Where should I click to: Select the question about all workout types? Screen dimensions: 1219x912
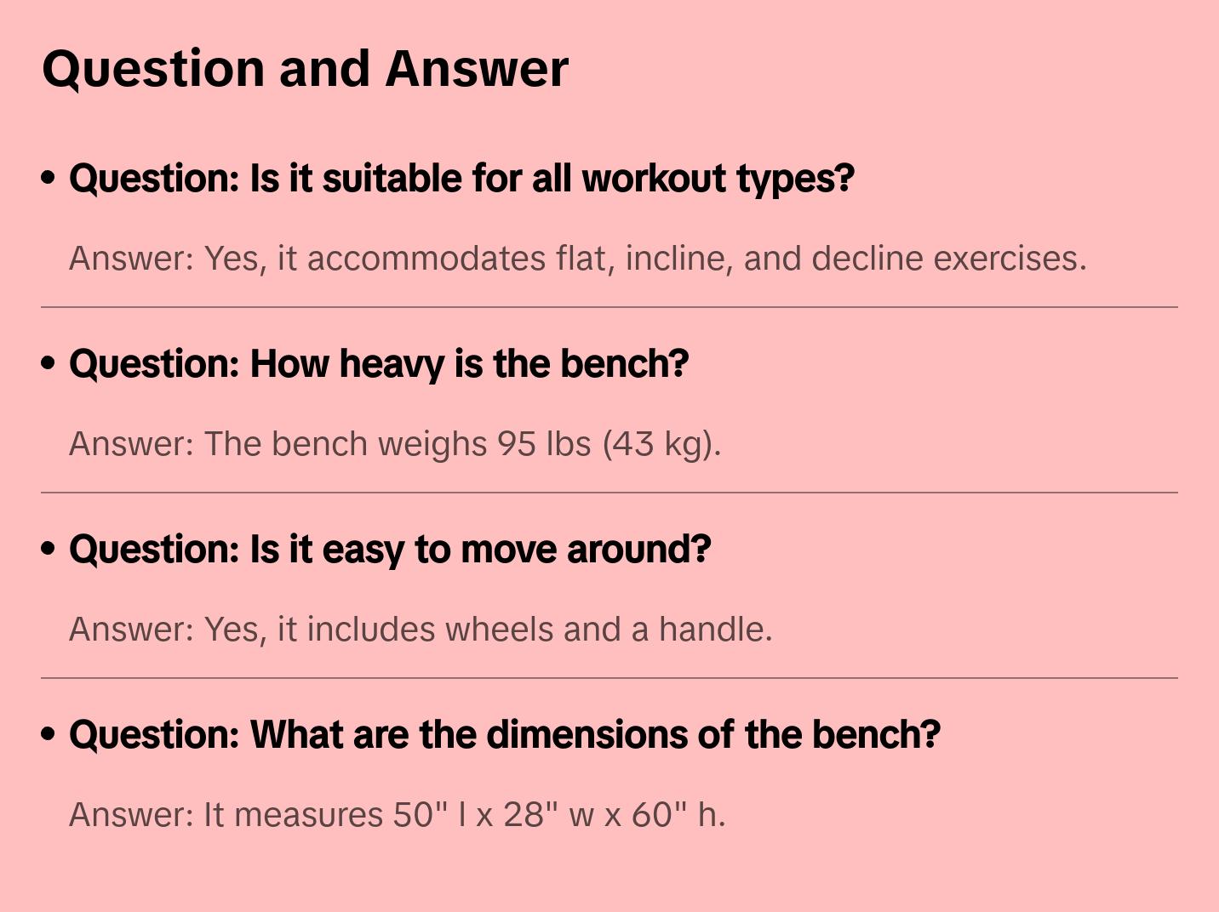pos(461,179)
